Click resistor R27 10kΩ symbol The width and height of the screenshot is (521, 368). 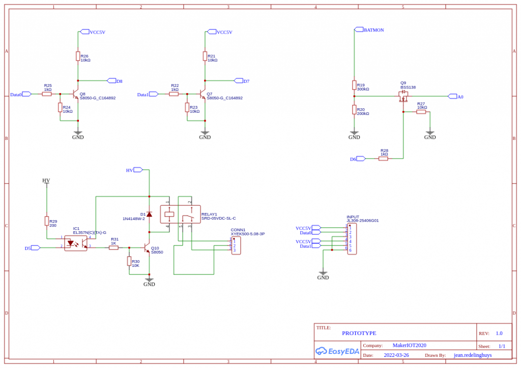pyautogui.click(x=421, y=112)
